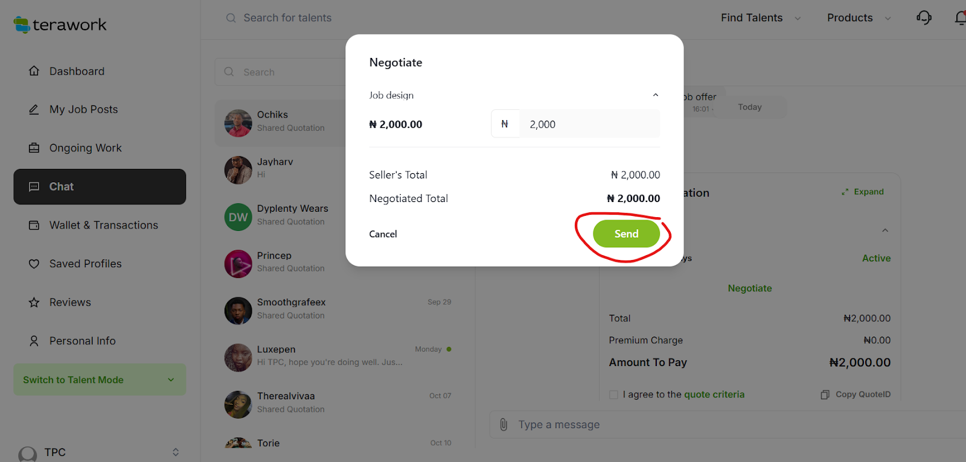Viewport: 966px width, 462px height.
Task: Click the headset support icon
Action: (x=924, y=18)
